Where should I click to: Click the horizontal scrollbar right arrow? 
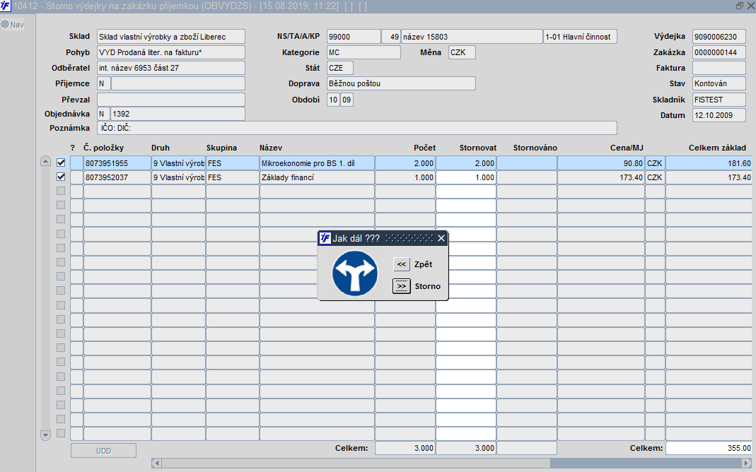(x=746, y=464)
